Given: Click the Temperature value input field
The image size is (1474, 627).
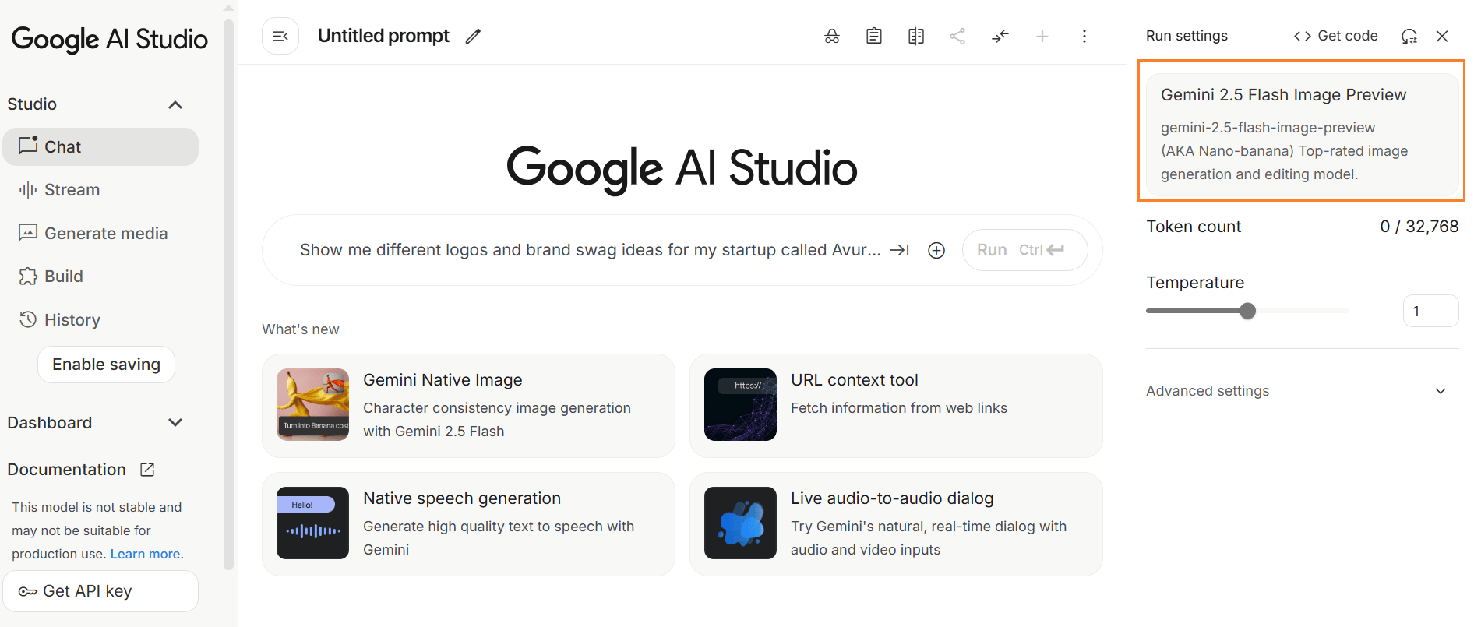Looking at the screenshot, I should 1430,311.
